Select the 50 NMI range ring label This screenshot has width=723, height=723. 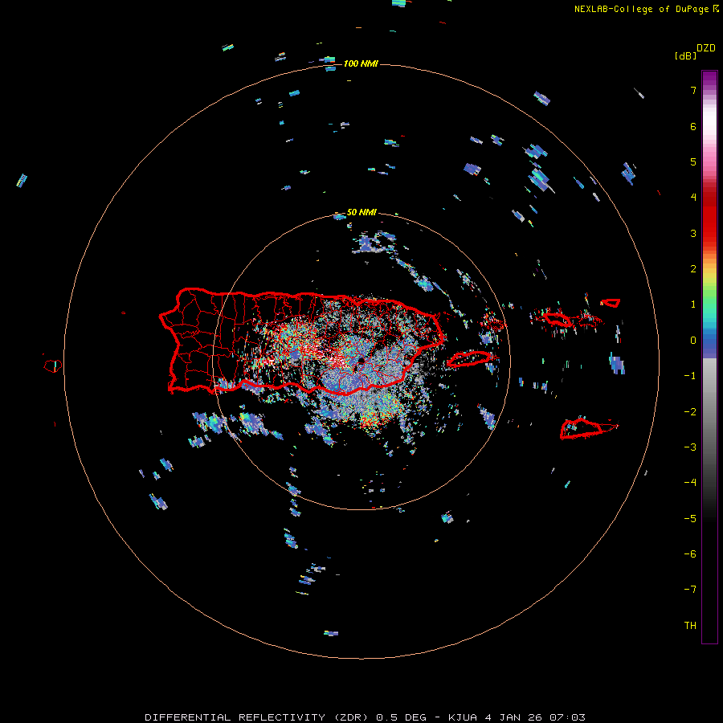(x=361, y=212)
